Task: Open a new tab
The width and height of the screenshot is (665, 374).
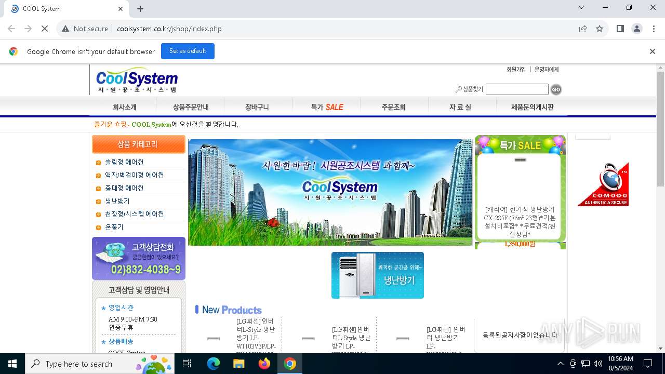Action: [140, 9]
